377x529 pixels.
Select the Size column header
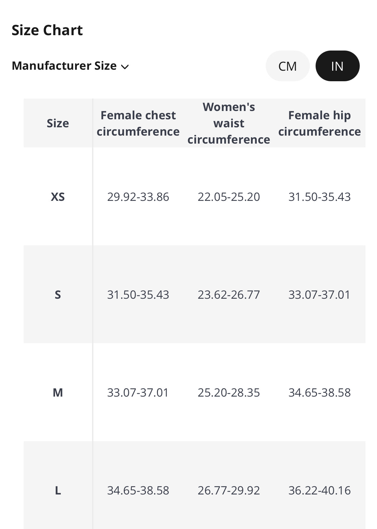(58, 123)
